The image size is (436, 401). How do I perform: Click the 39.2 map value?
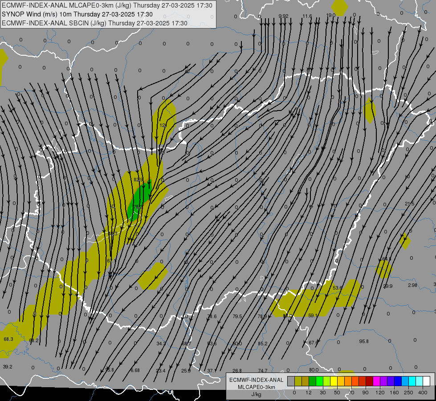click(8, 367)
